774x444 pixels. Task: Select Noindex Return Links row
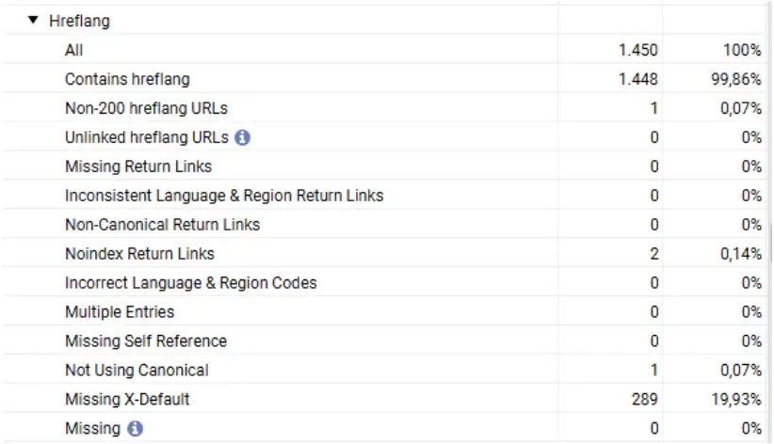coord(139,254)
